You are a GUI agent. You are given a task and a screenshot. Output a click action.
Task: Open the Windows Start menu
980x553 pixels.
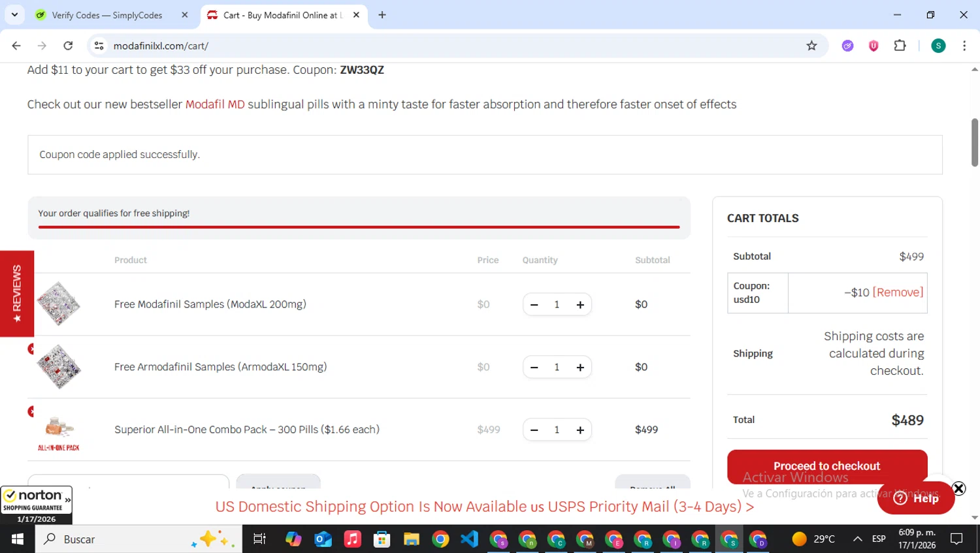(18, 539)
